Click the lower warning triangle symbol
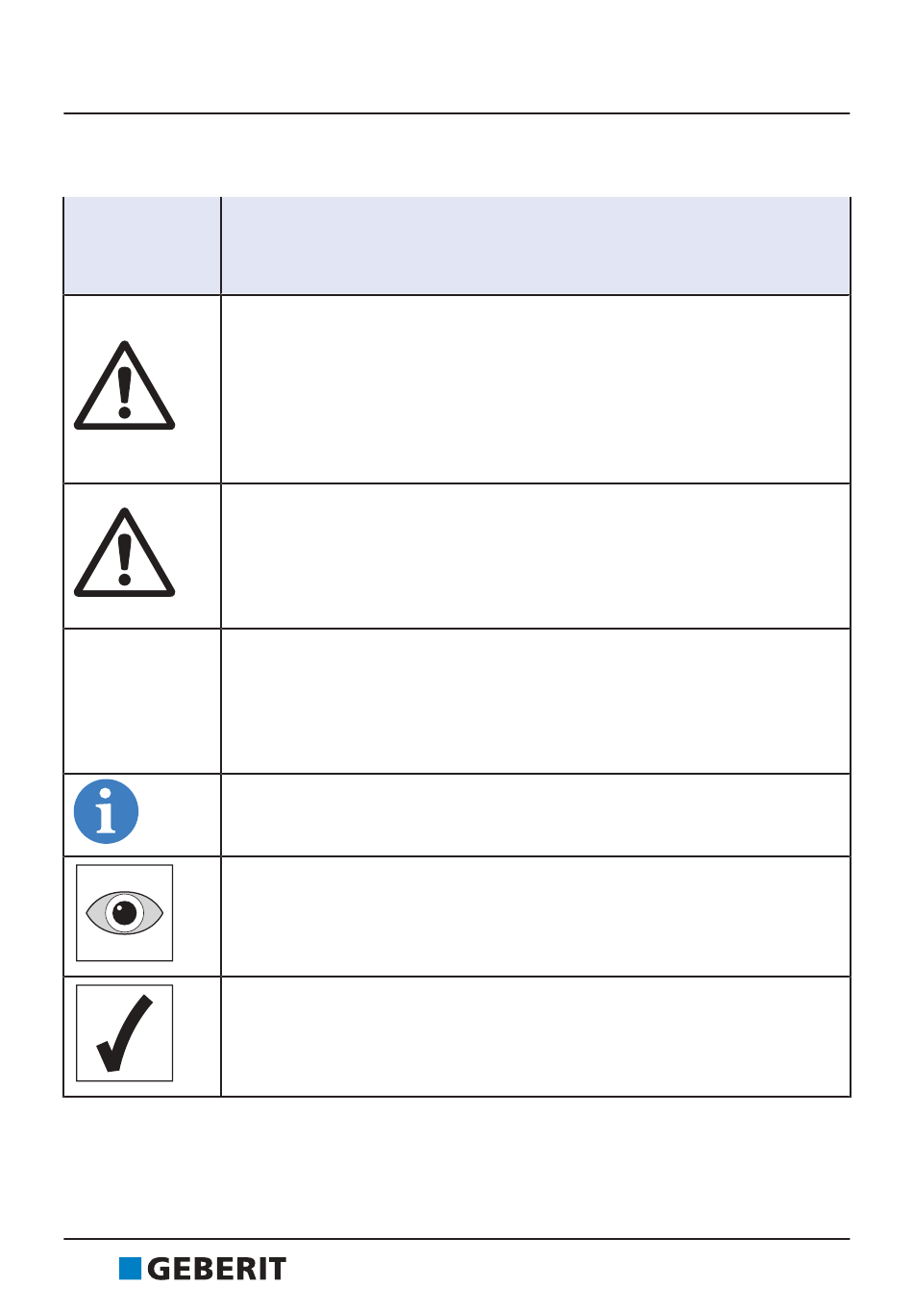This screenshot has width=913, height=1312. tap(124, 553)
